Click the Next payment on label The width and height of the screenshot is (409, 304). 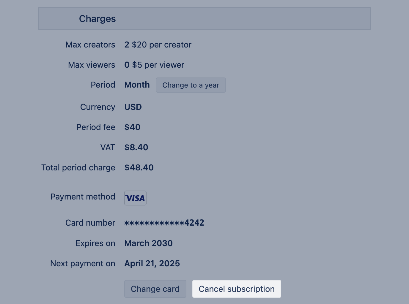[x=83, y=264]
